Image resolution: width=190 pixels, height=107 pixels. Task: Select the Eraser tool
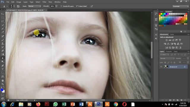[3, 51]
